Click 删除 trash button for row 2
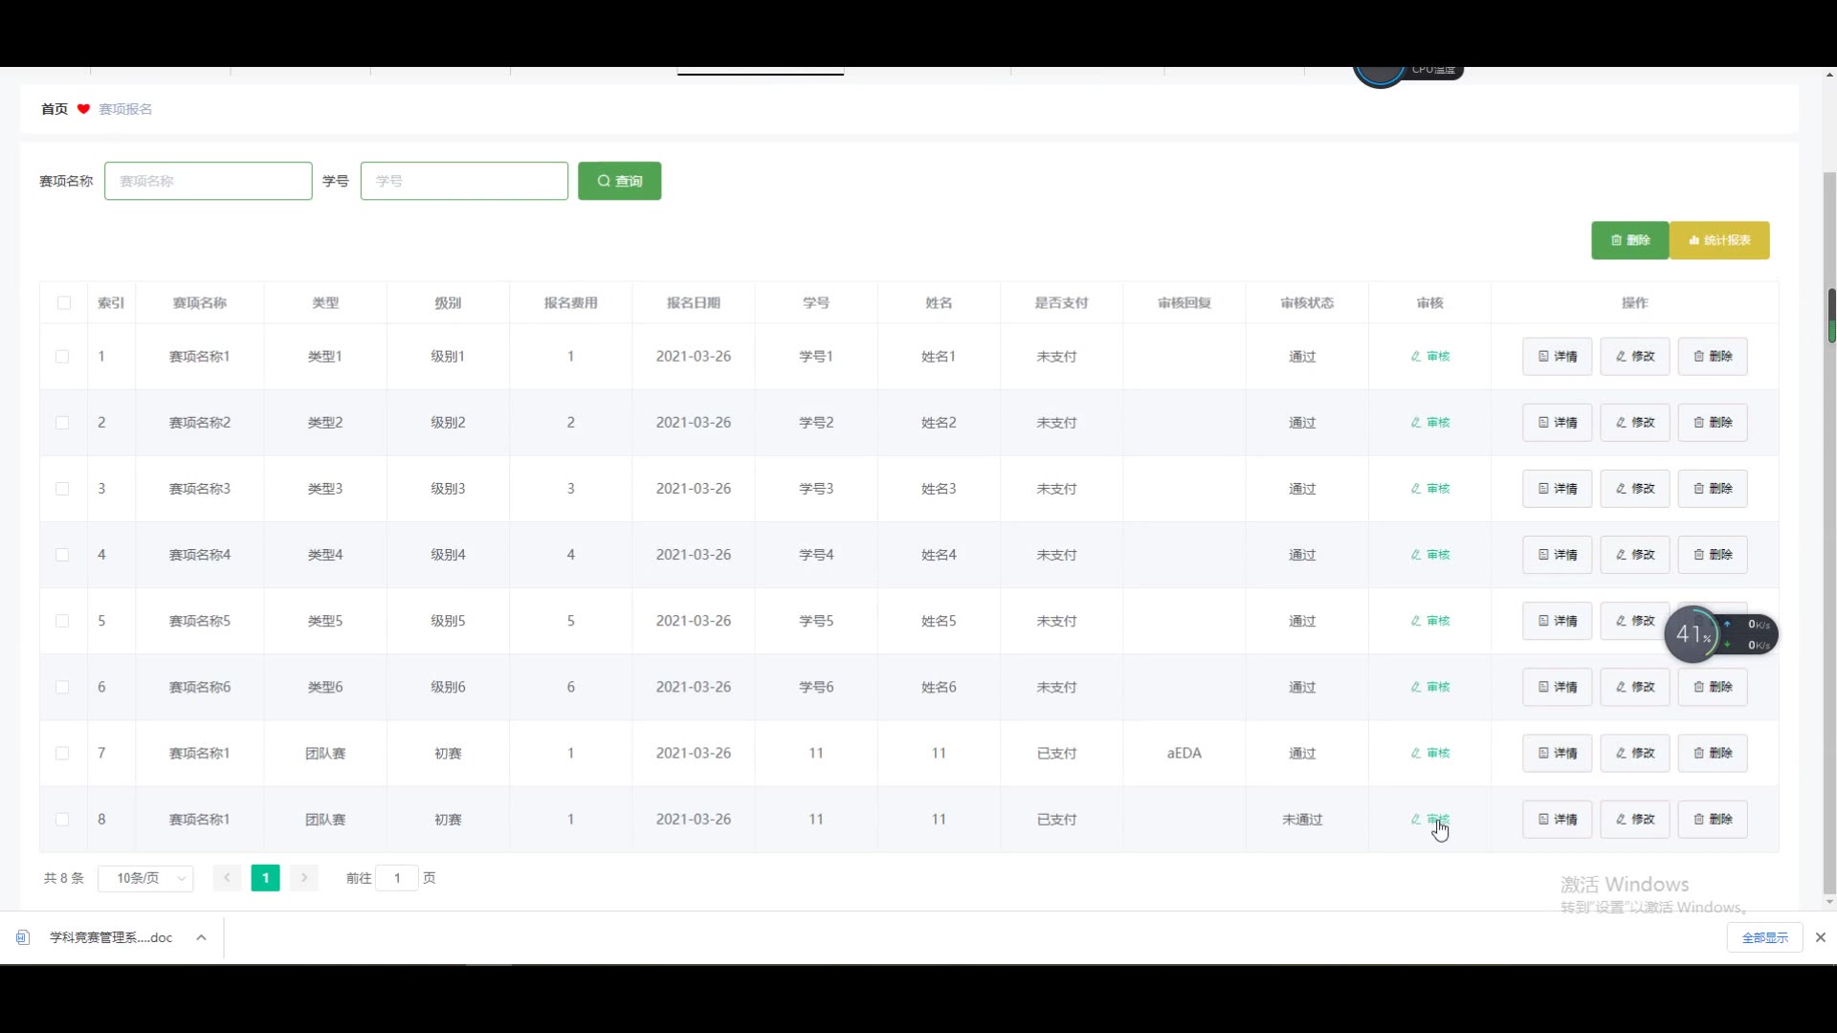1837x1033 pixels. [x=1712, y=422]
